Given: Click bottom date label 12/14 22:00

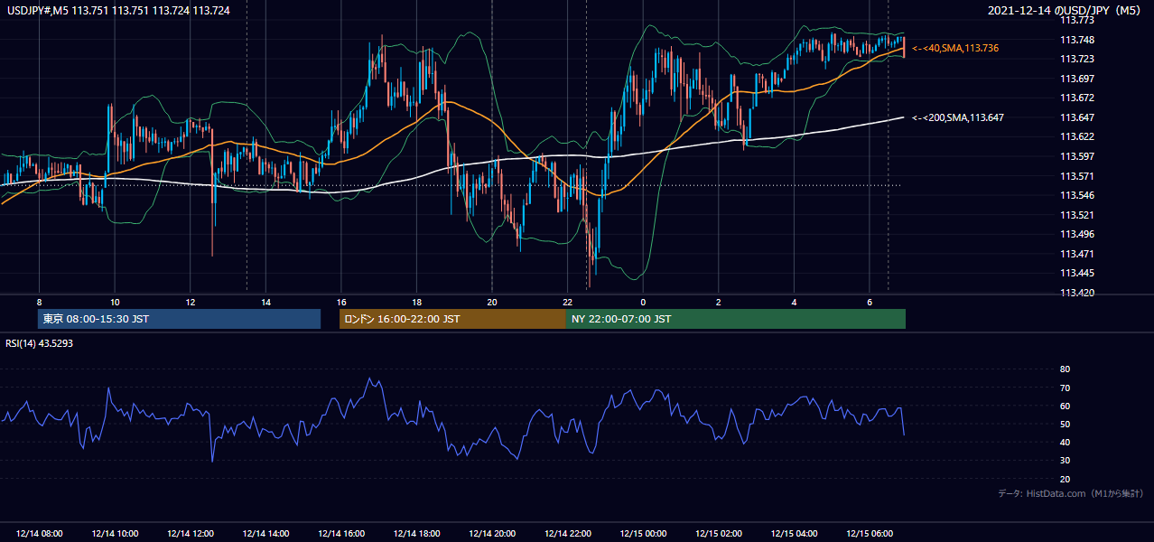Looking at the screenshot, I should point(567,534).
